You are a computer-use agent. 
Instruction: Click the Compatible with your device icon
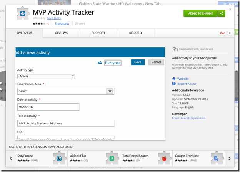coord(175,49)
